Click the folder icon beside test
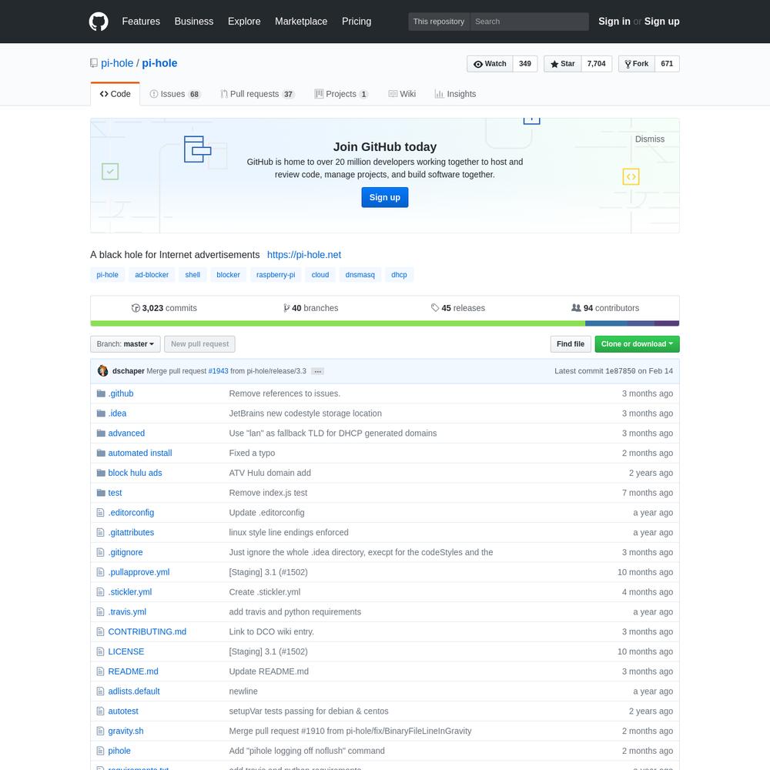The height and width of the screenshot is (770, 770). pyautogui.click(x=101, y=493)
